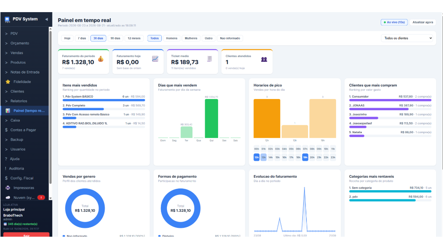Open Auditoria menu item
This screenshot has height=249, width=443.
[x=25, y=169]
